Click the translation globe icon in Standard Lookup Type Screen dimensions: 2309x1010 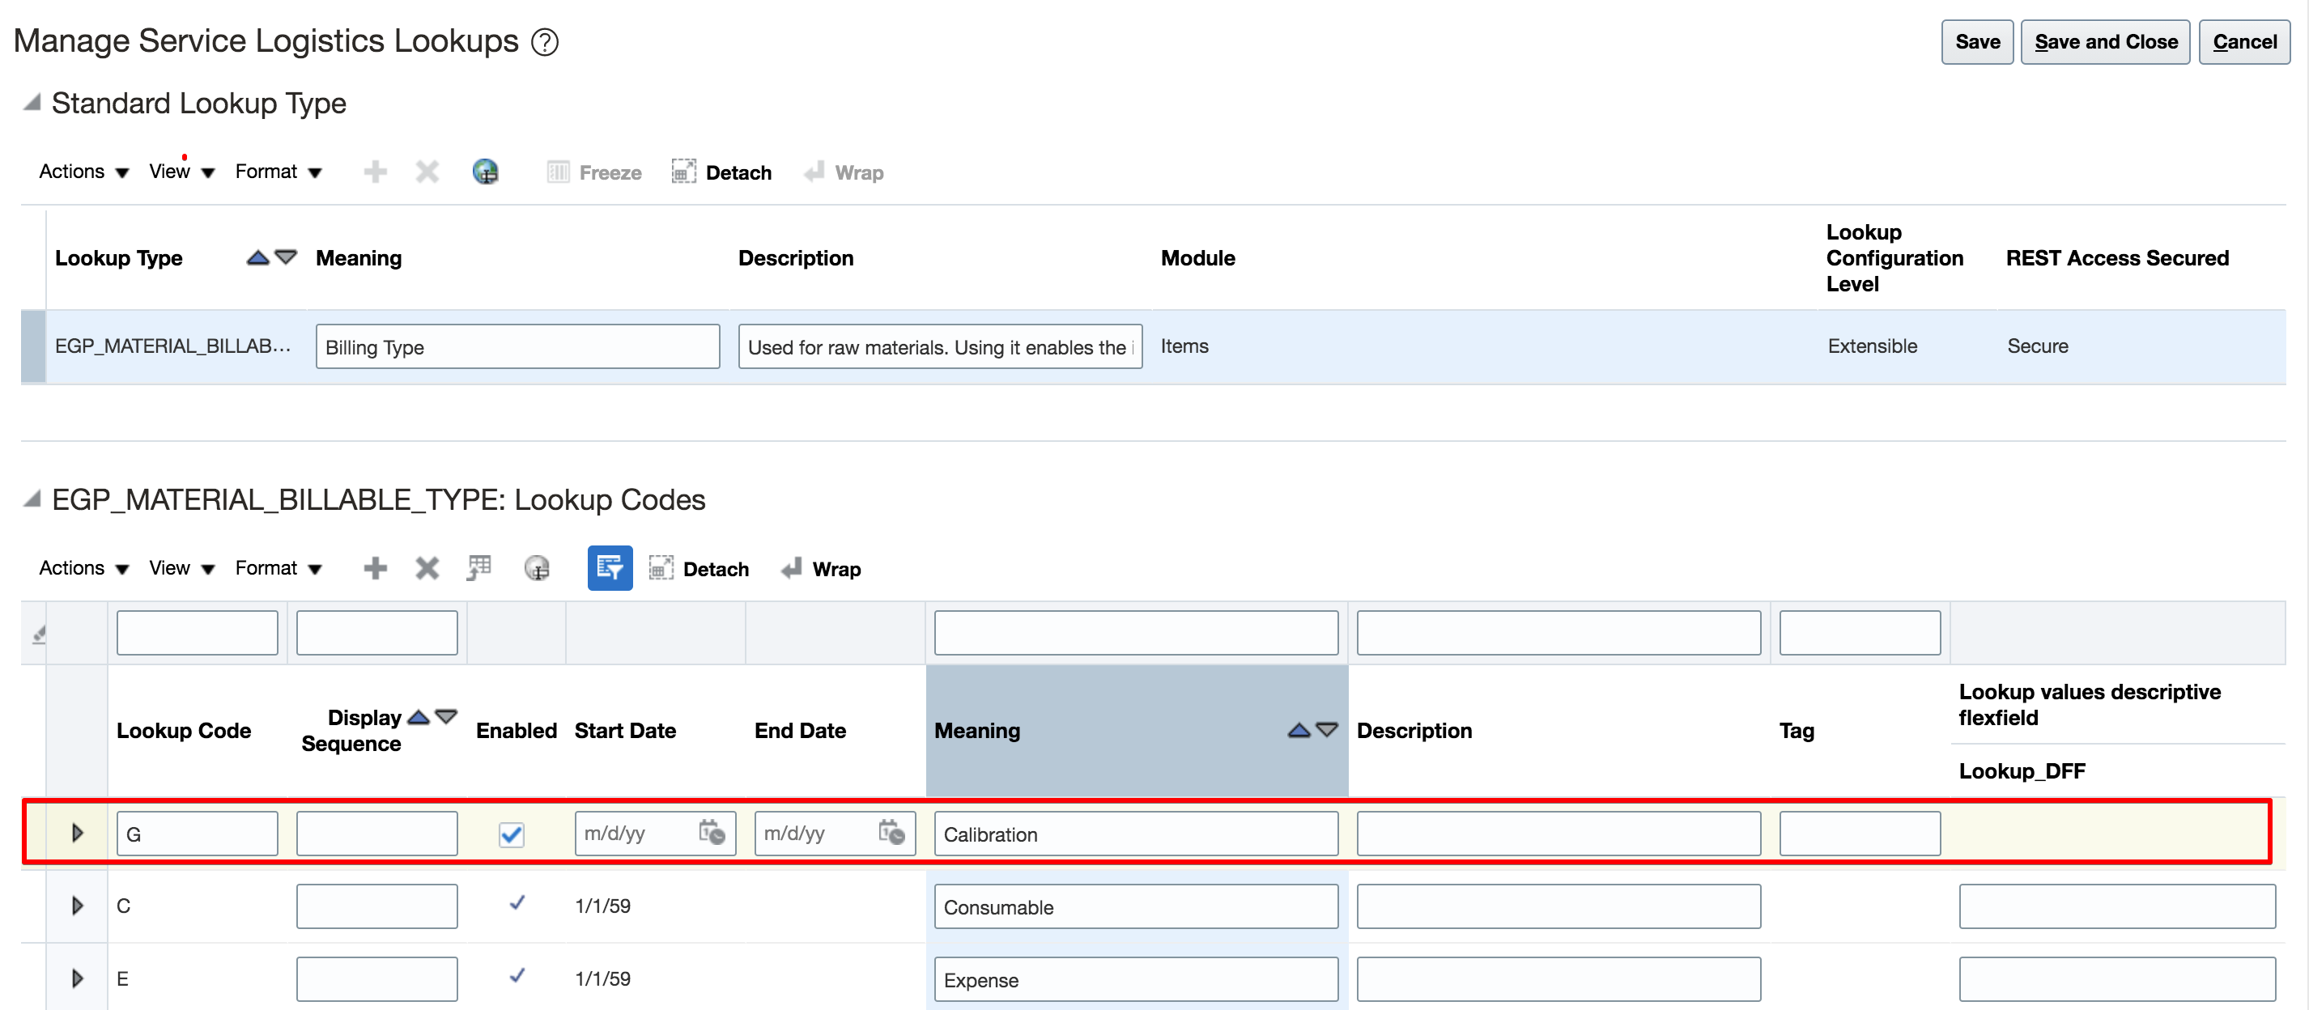[485, 172]
